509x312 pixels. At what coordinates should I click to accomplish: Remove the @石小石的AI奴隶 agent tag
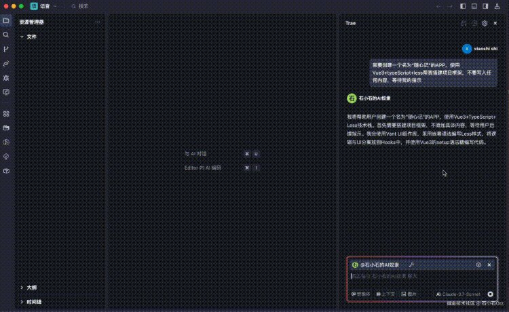[x=489, y=265]
